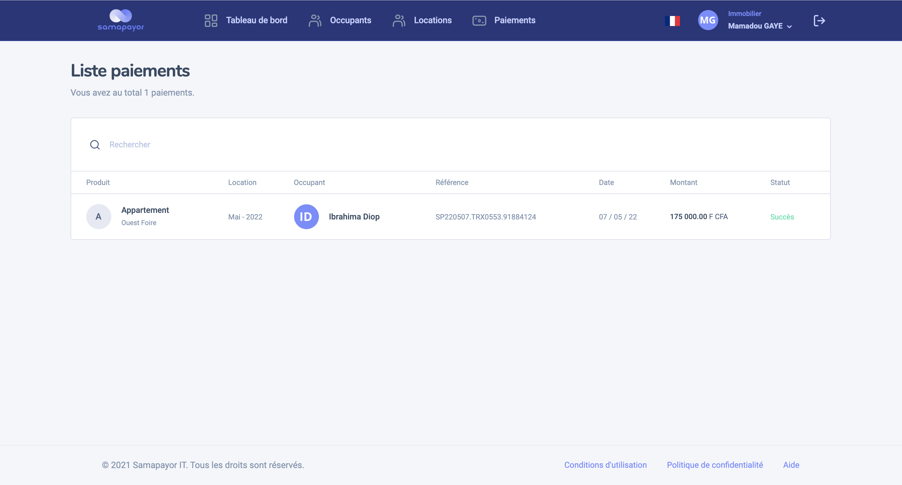This screenshot has width=902, height=485.
Task: Navigate to the Locations section
Action: click(x=433, y=20)
